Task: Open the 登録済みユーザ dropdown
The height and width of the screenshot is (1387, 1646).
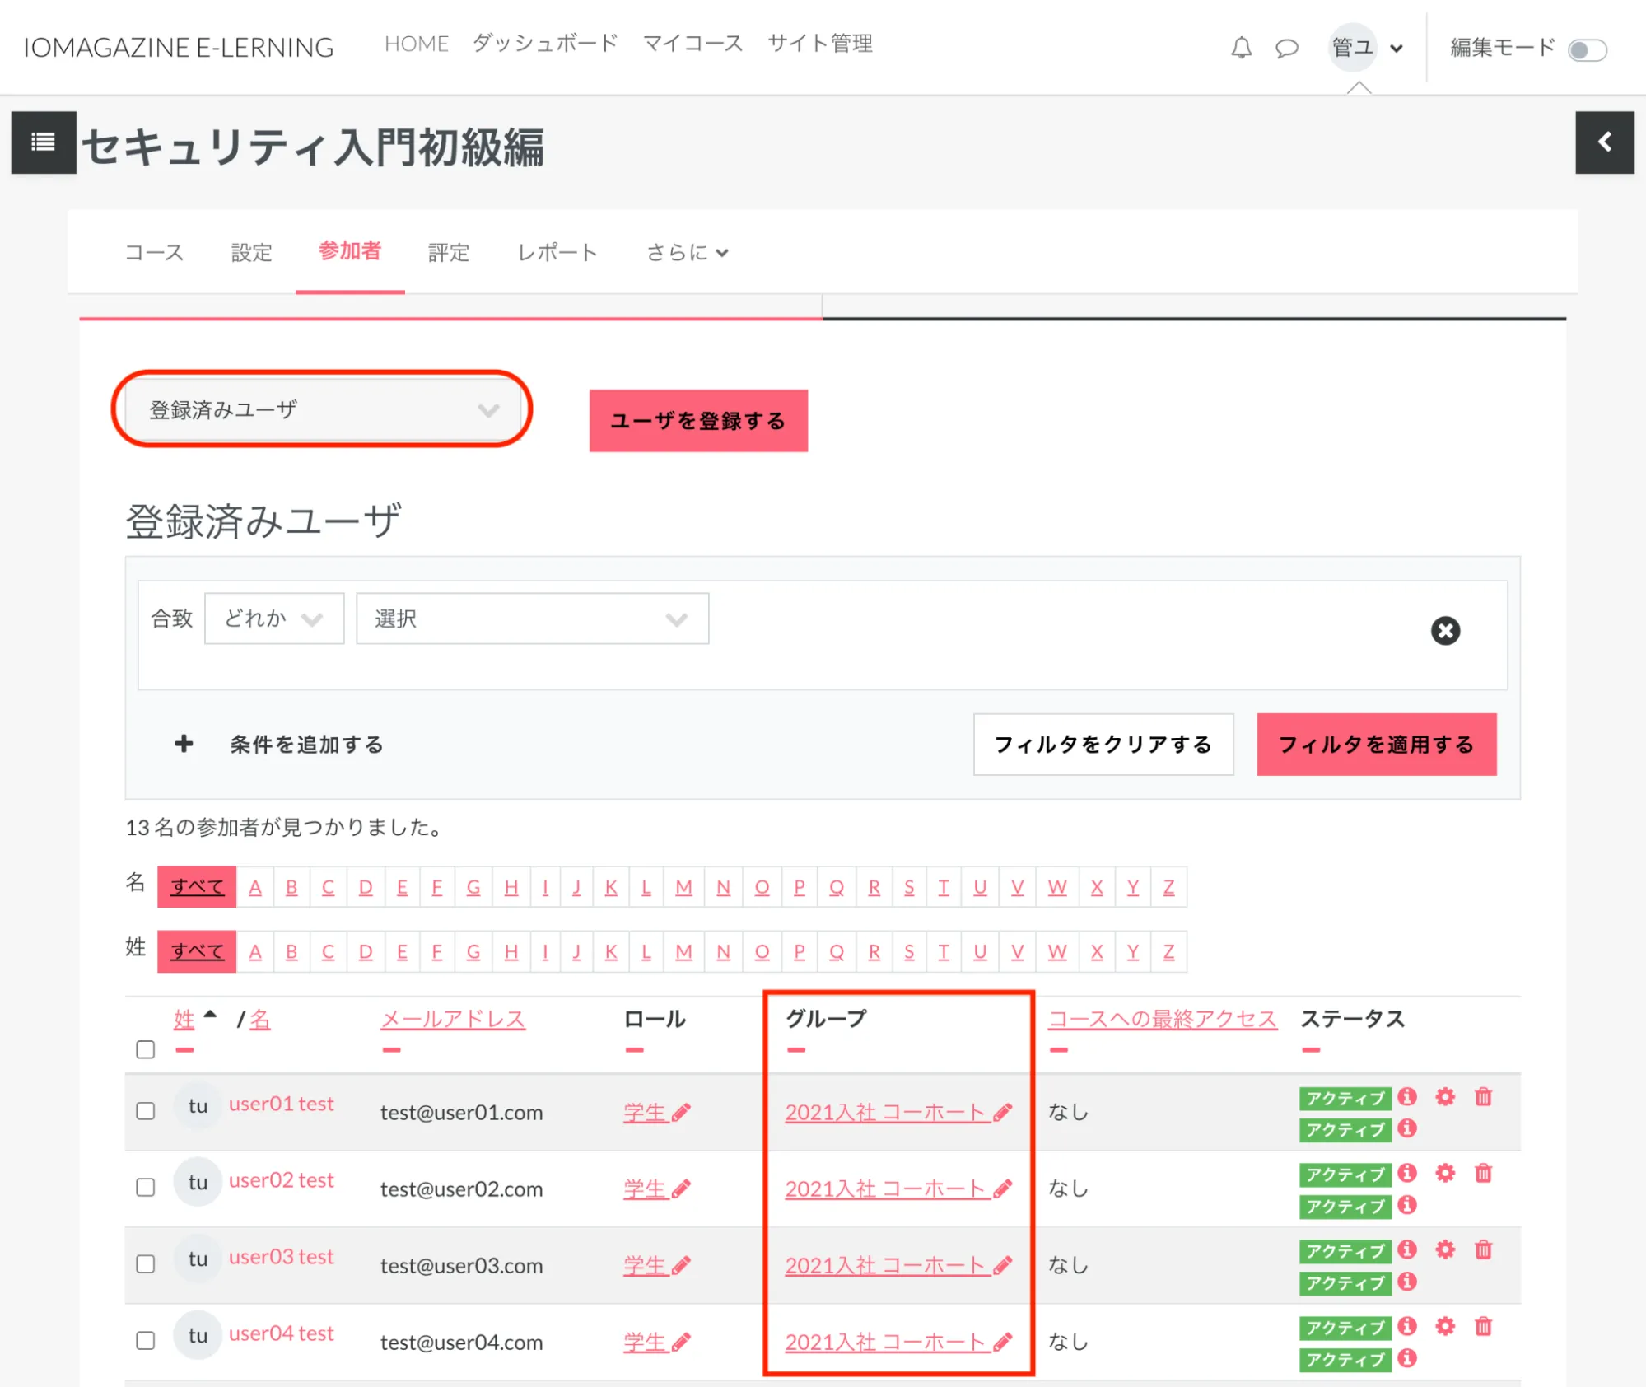Action: click(322, 409)
